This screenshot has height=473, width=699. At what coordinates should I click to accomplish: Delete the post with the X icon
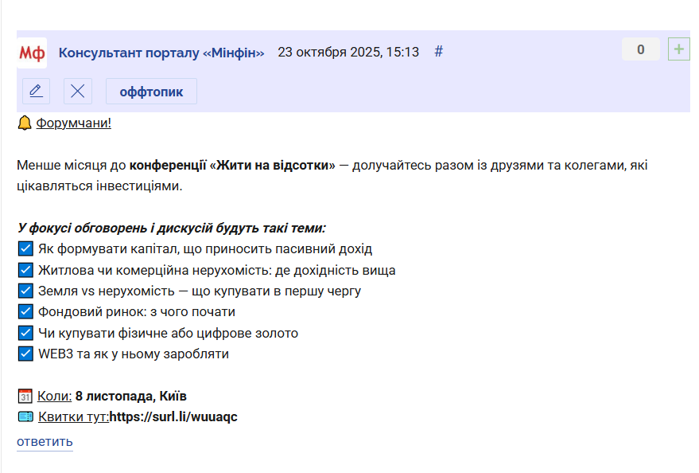78,92
